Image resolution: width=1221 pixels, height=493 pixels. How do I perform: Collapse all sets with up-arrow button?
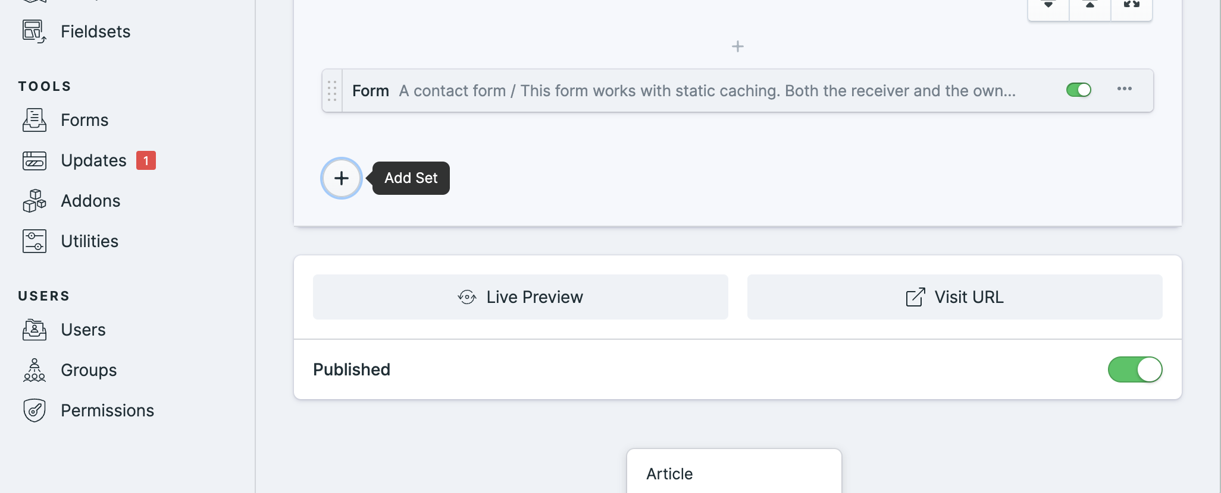click(x=1090, y=6)
